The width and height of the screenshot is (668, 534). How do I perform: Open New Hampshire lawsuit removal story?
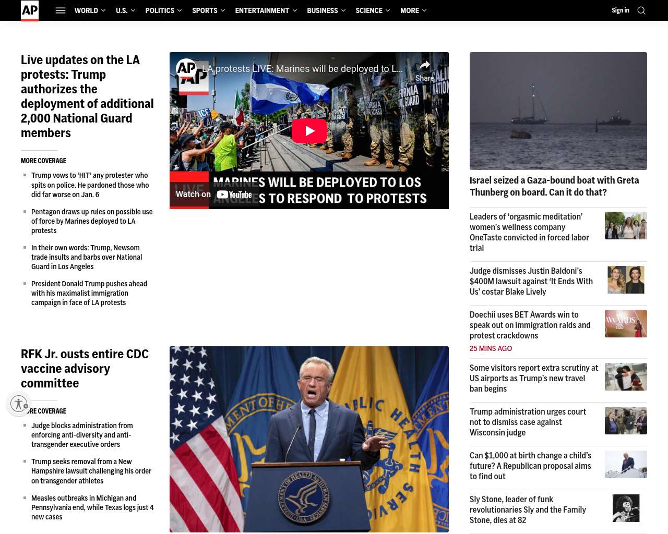[91, 471]
